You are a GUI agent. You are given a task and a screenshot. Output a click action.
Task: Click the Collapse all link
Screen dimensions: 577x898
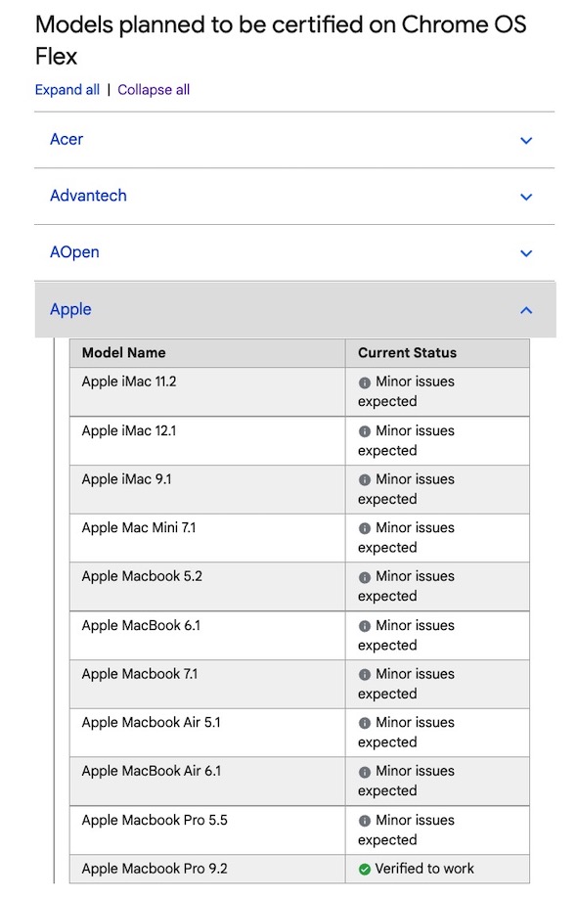coord(153,89)
